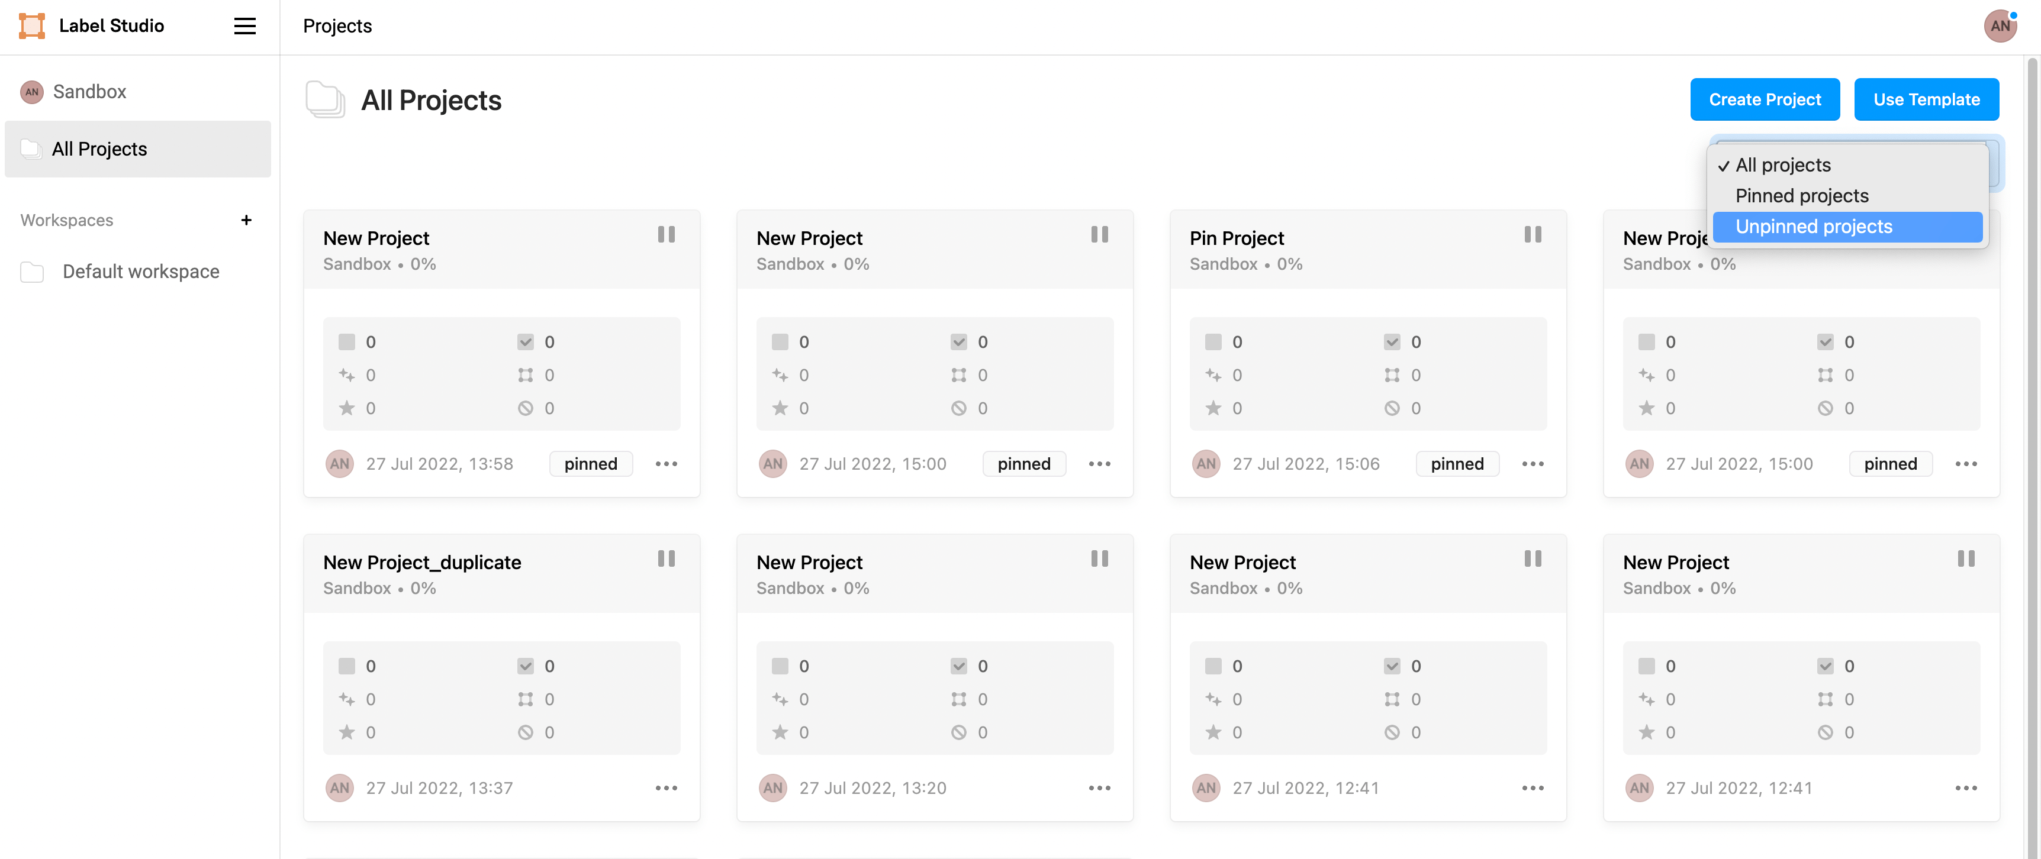This screenshot has width=2041, height=859.
Task: Open three-dot menu on Pin Project card
Action: click(x=1533, y=464)
